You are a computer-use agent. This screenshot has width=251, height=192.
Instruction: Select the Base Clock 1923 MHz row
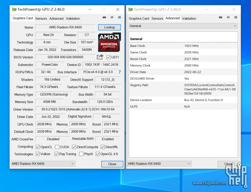pos(183,46)
